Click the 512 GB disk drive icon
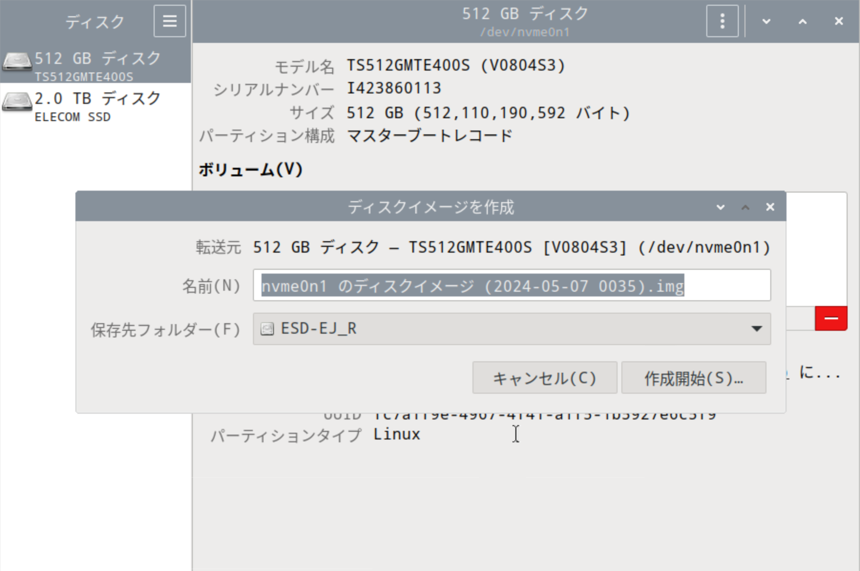Viewport: 860px width, 571px height. [17, 62]
